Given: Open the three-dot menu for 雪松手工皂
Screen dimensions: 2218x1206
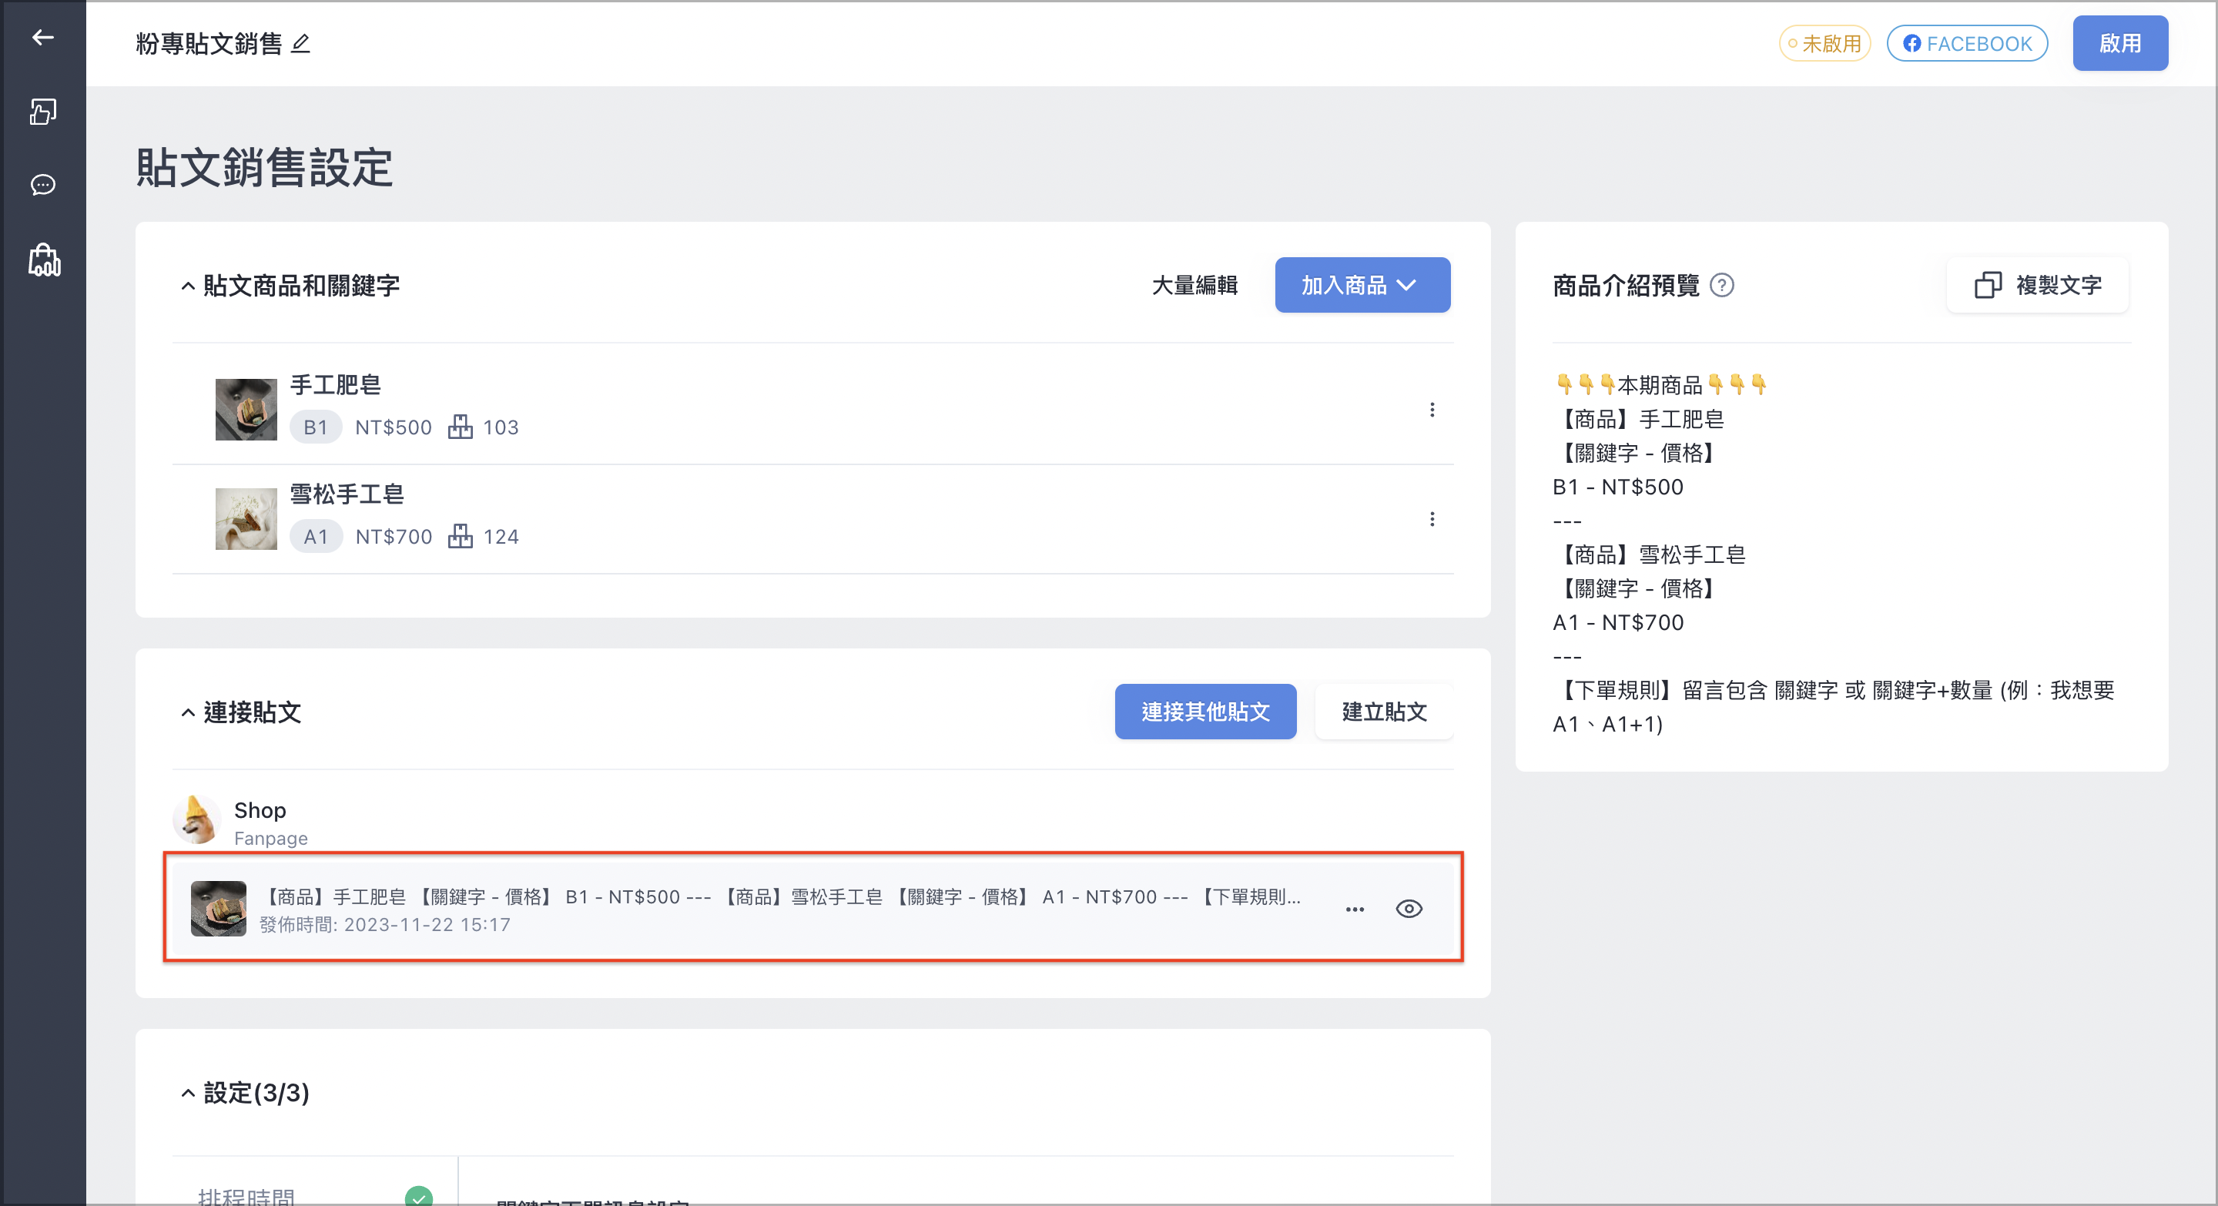Looking at the screenshot, I should click(x=1432, y=519).
